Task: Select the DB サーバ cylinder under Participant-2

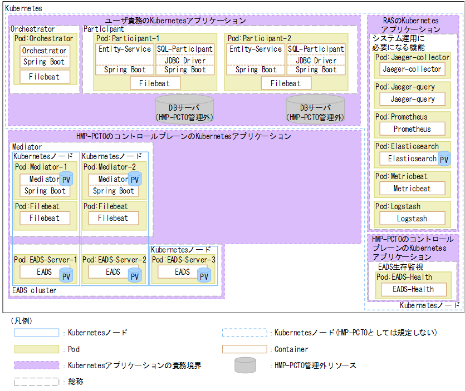Action: point(315,109)
